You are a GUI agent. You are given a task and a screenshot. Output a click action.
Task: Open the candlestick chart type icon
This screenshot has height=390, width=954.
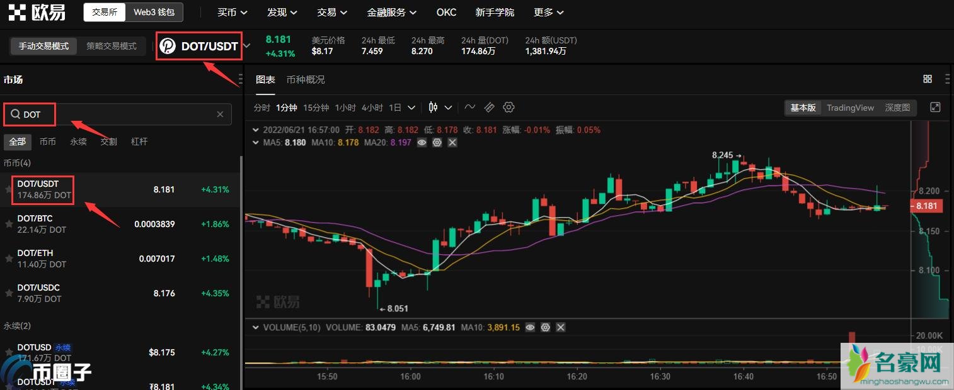tap(433, 108)
